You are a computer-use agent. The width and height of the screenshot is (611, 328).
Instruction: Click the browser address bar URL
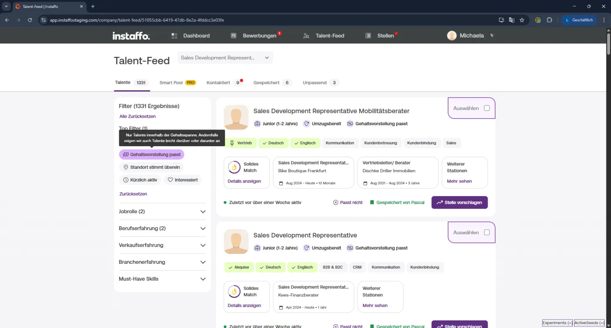click(x=137, y=20)
